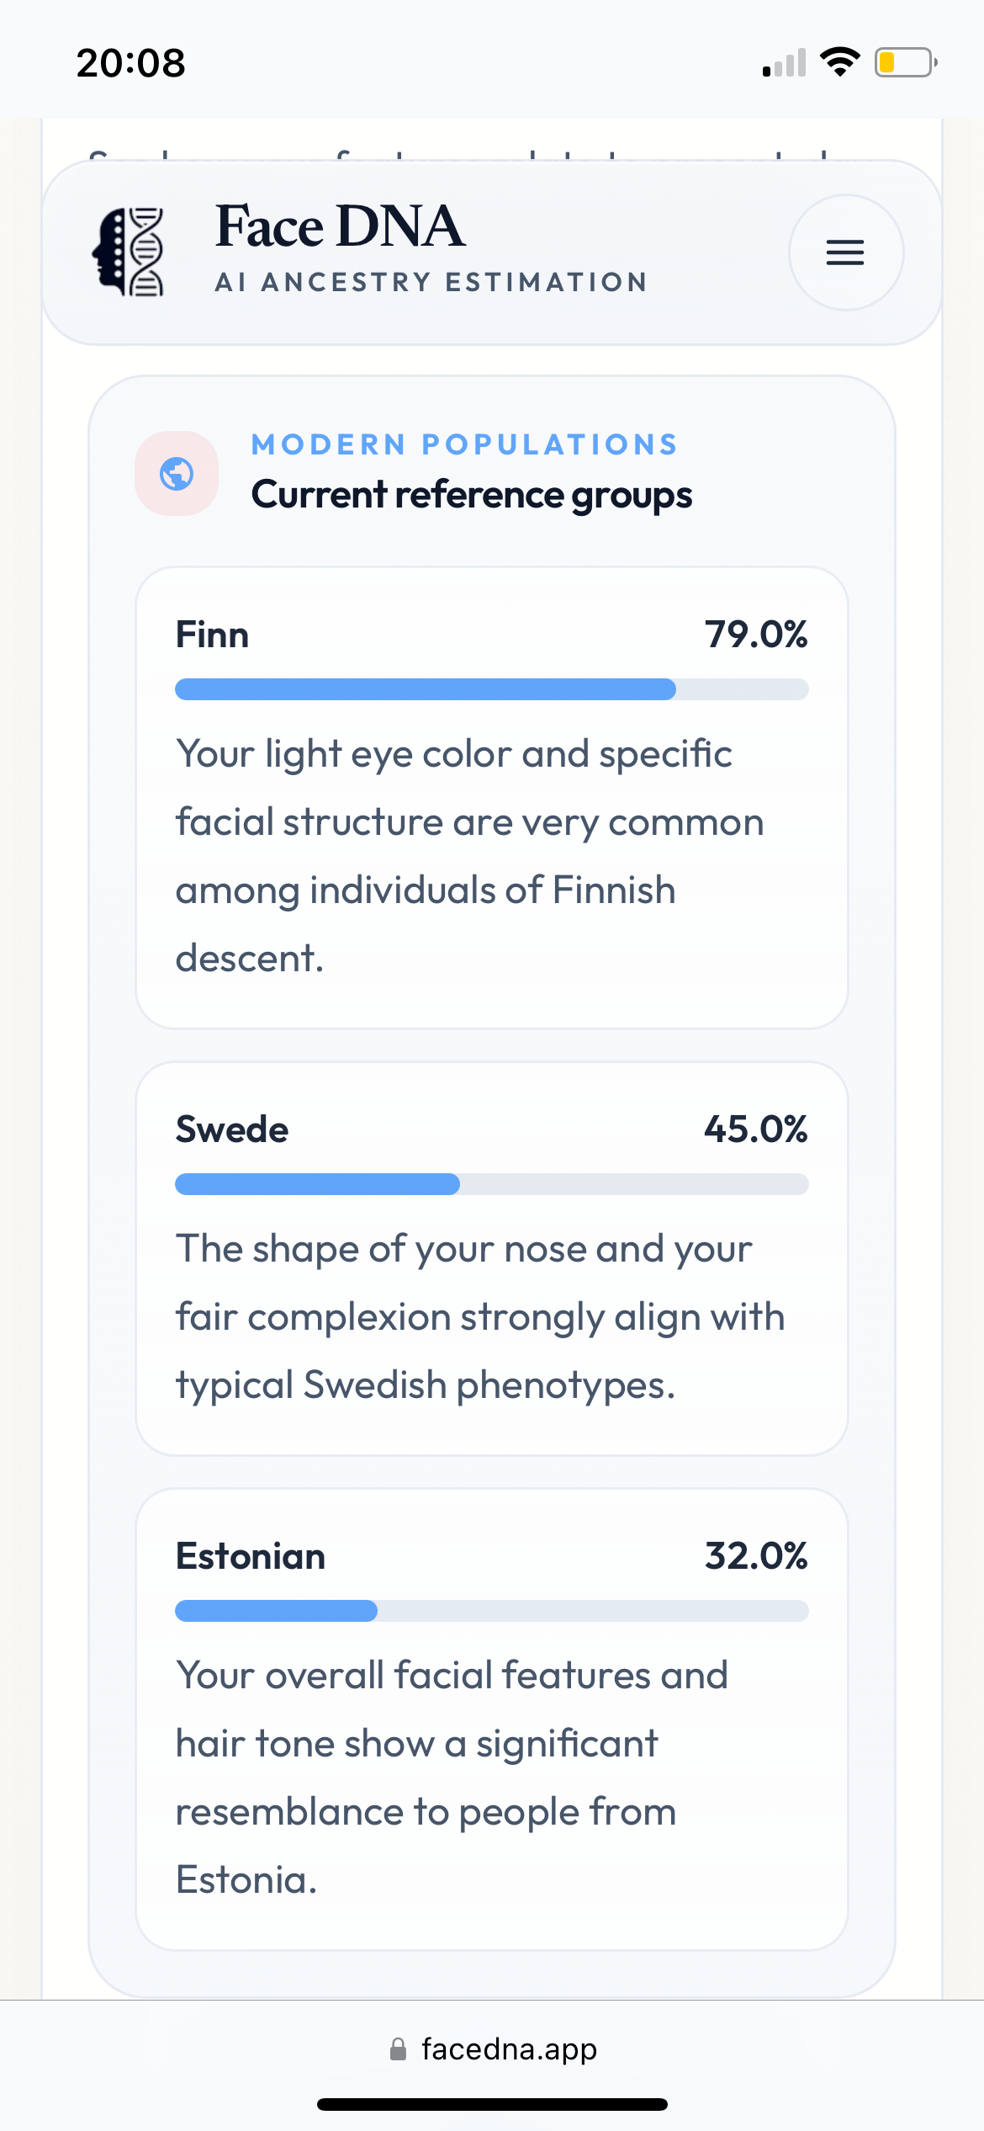984x2131 pixels.
Task: Tap the Face DNA logo icon
Action: 129,252
